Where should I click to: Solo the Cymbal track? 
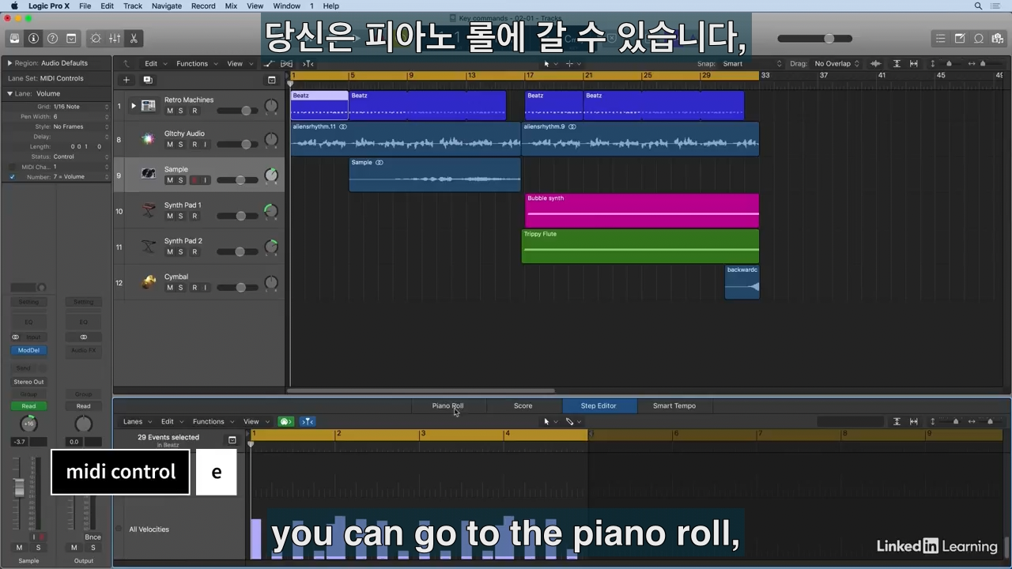(x=180, y=288)
